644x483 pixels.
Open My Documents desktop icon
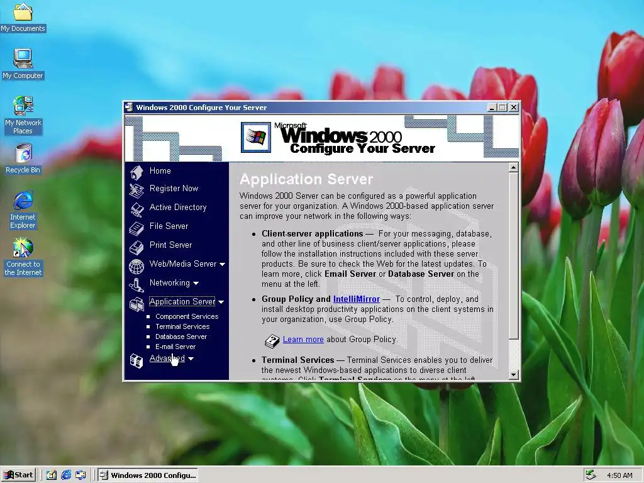tap(23, 16)
